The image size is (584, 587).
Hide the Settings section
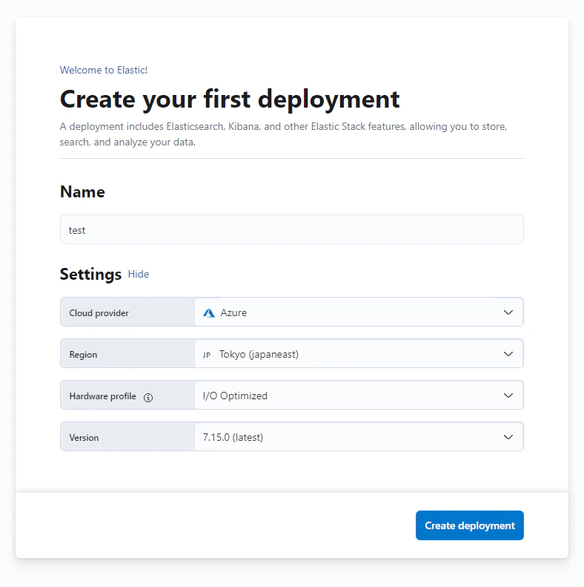click(x=139, y=274)
